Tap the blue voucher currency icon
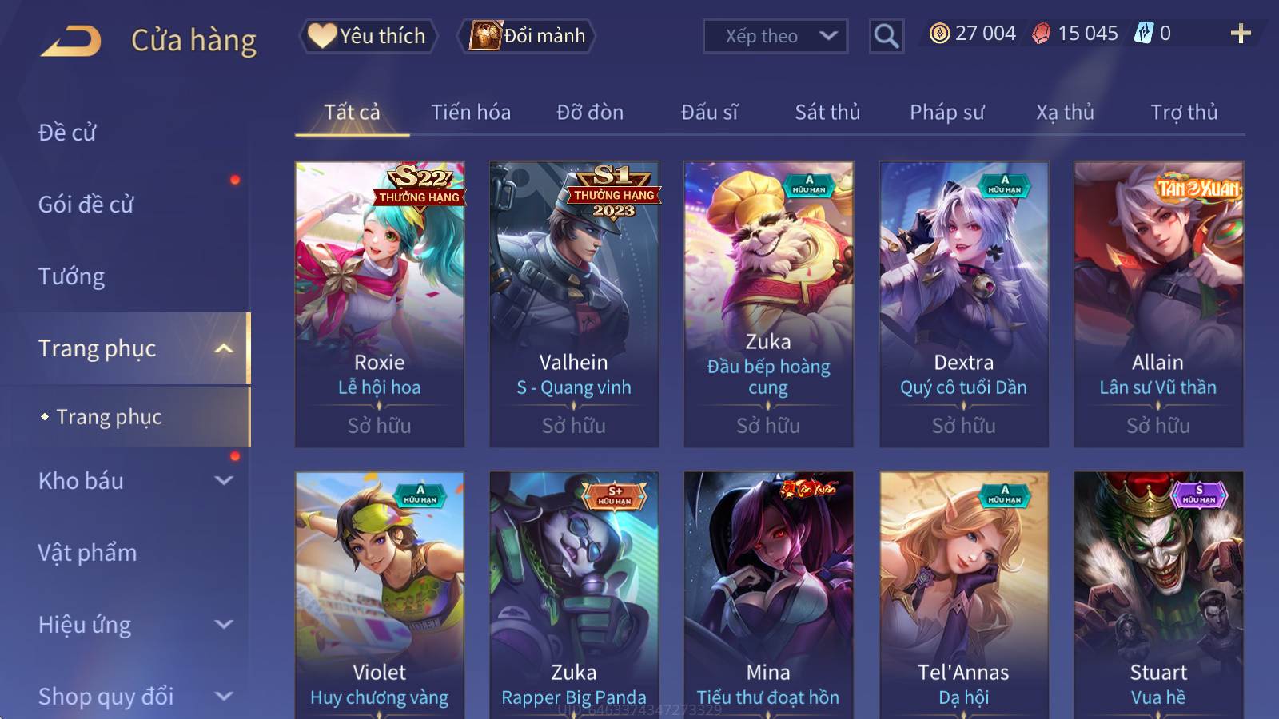1279x719 pixels. (x=1144, y=34)
